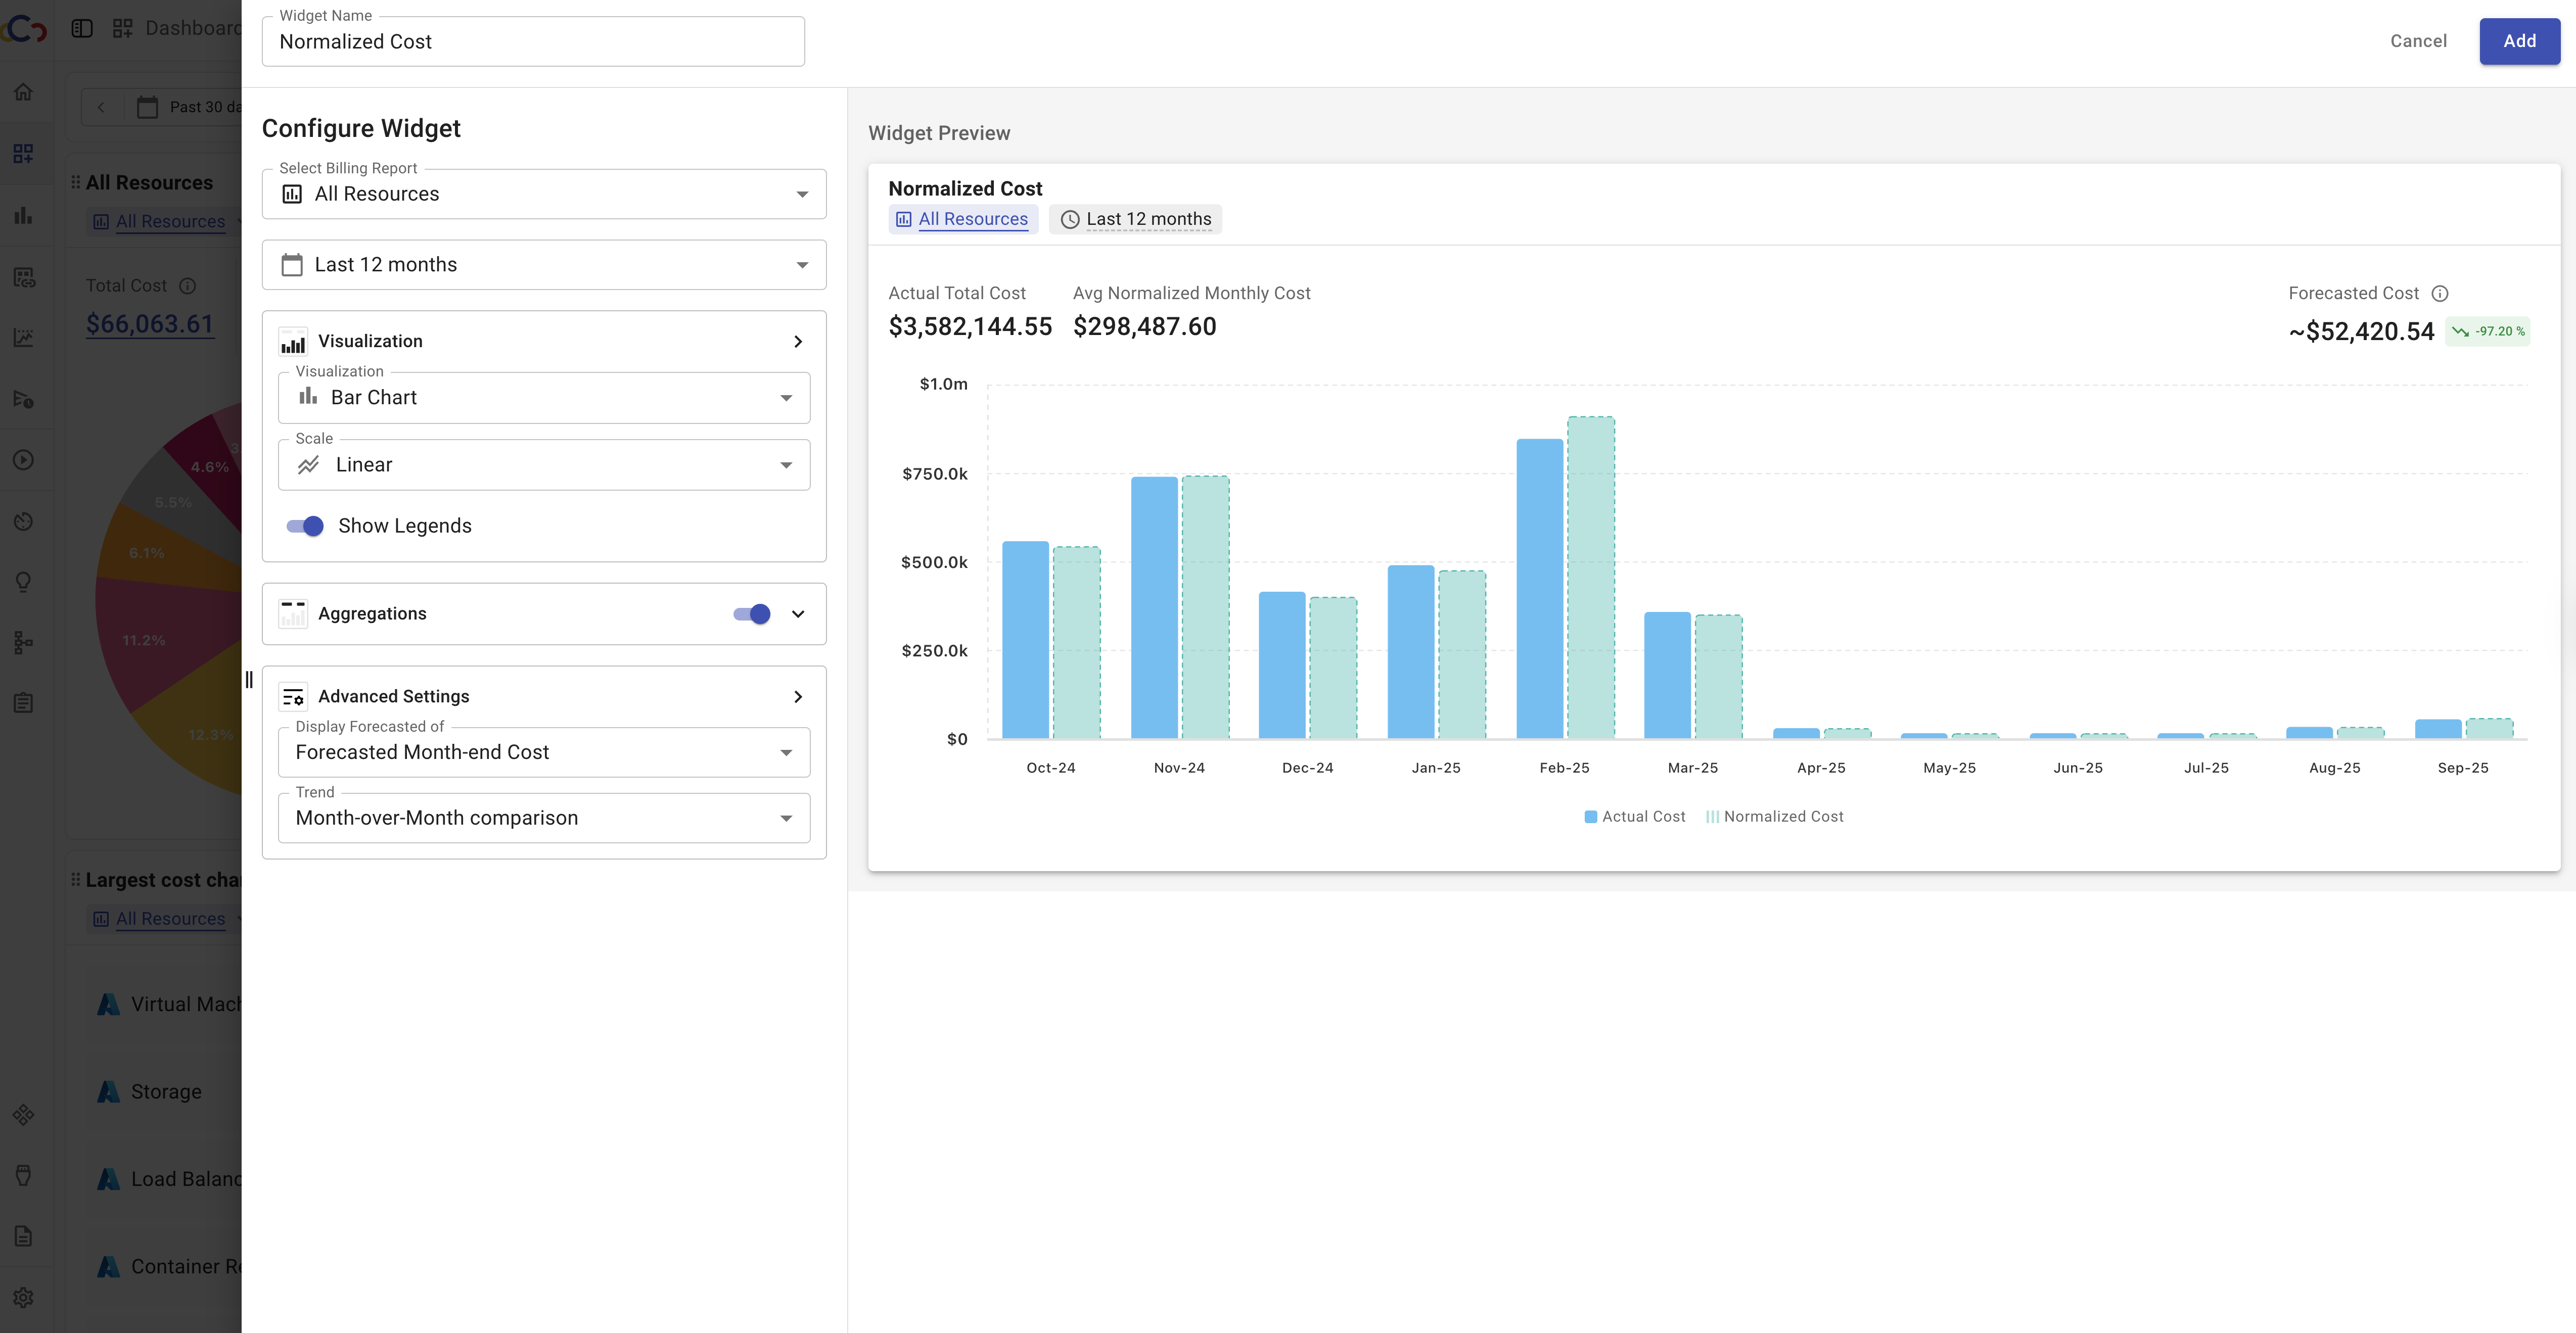Screen dimensions: 2576x1333
Task: Disable the Aggregations toggle
Action: pyautogui.click(x=752, y=614)
